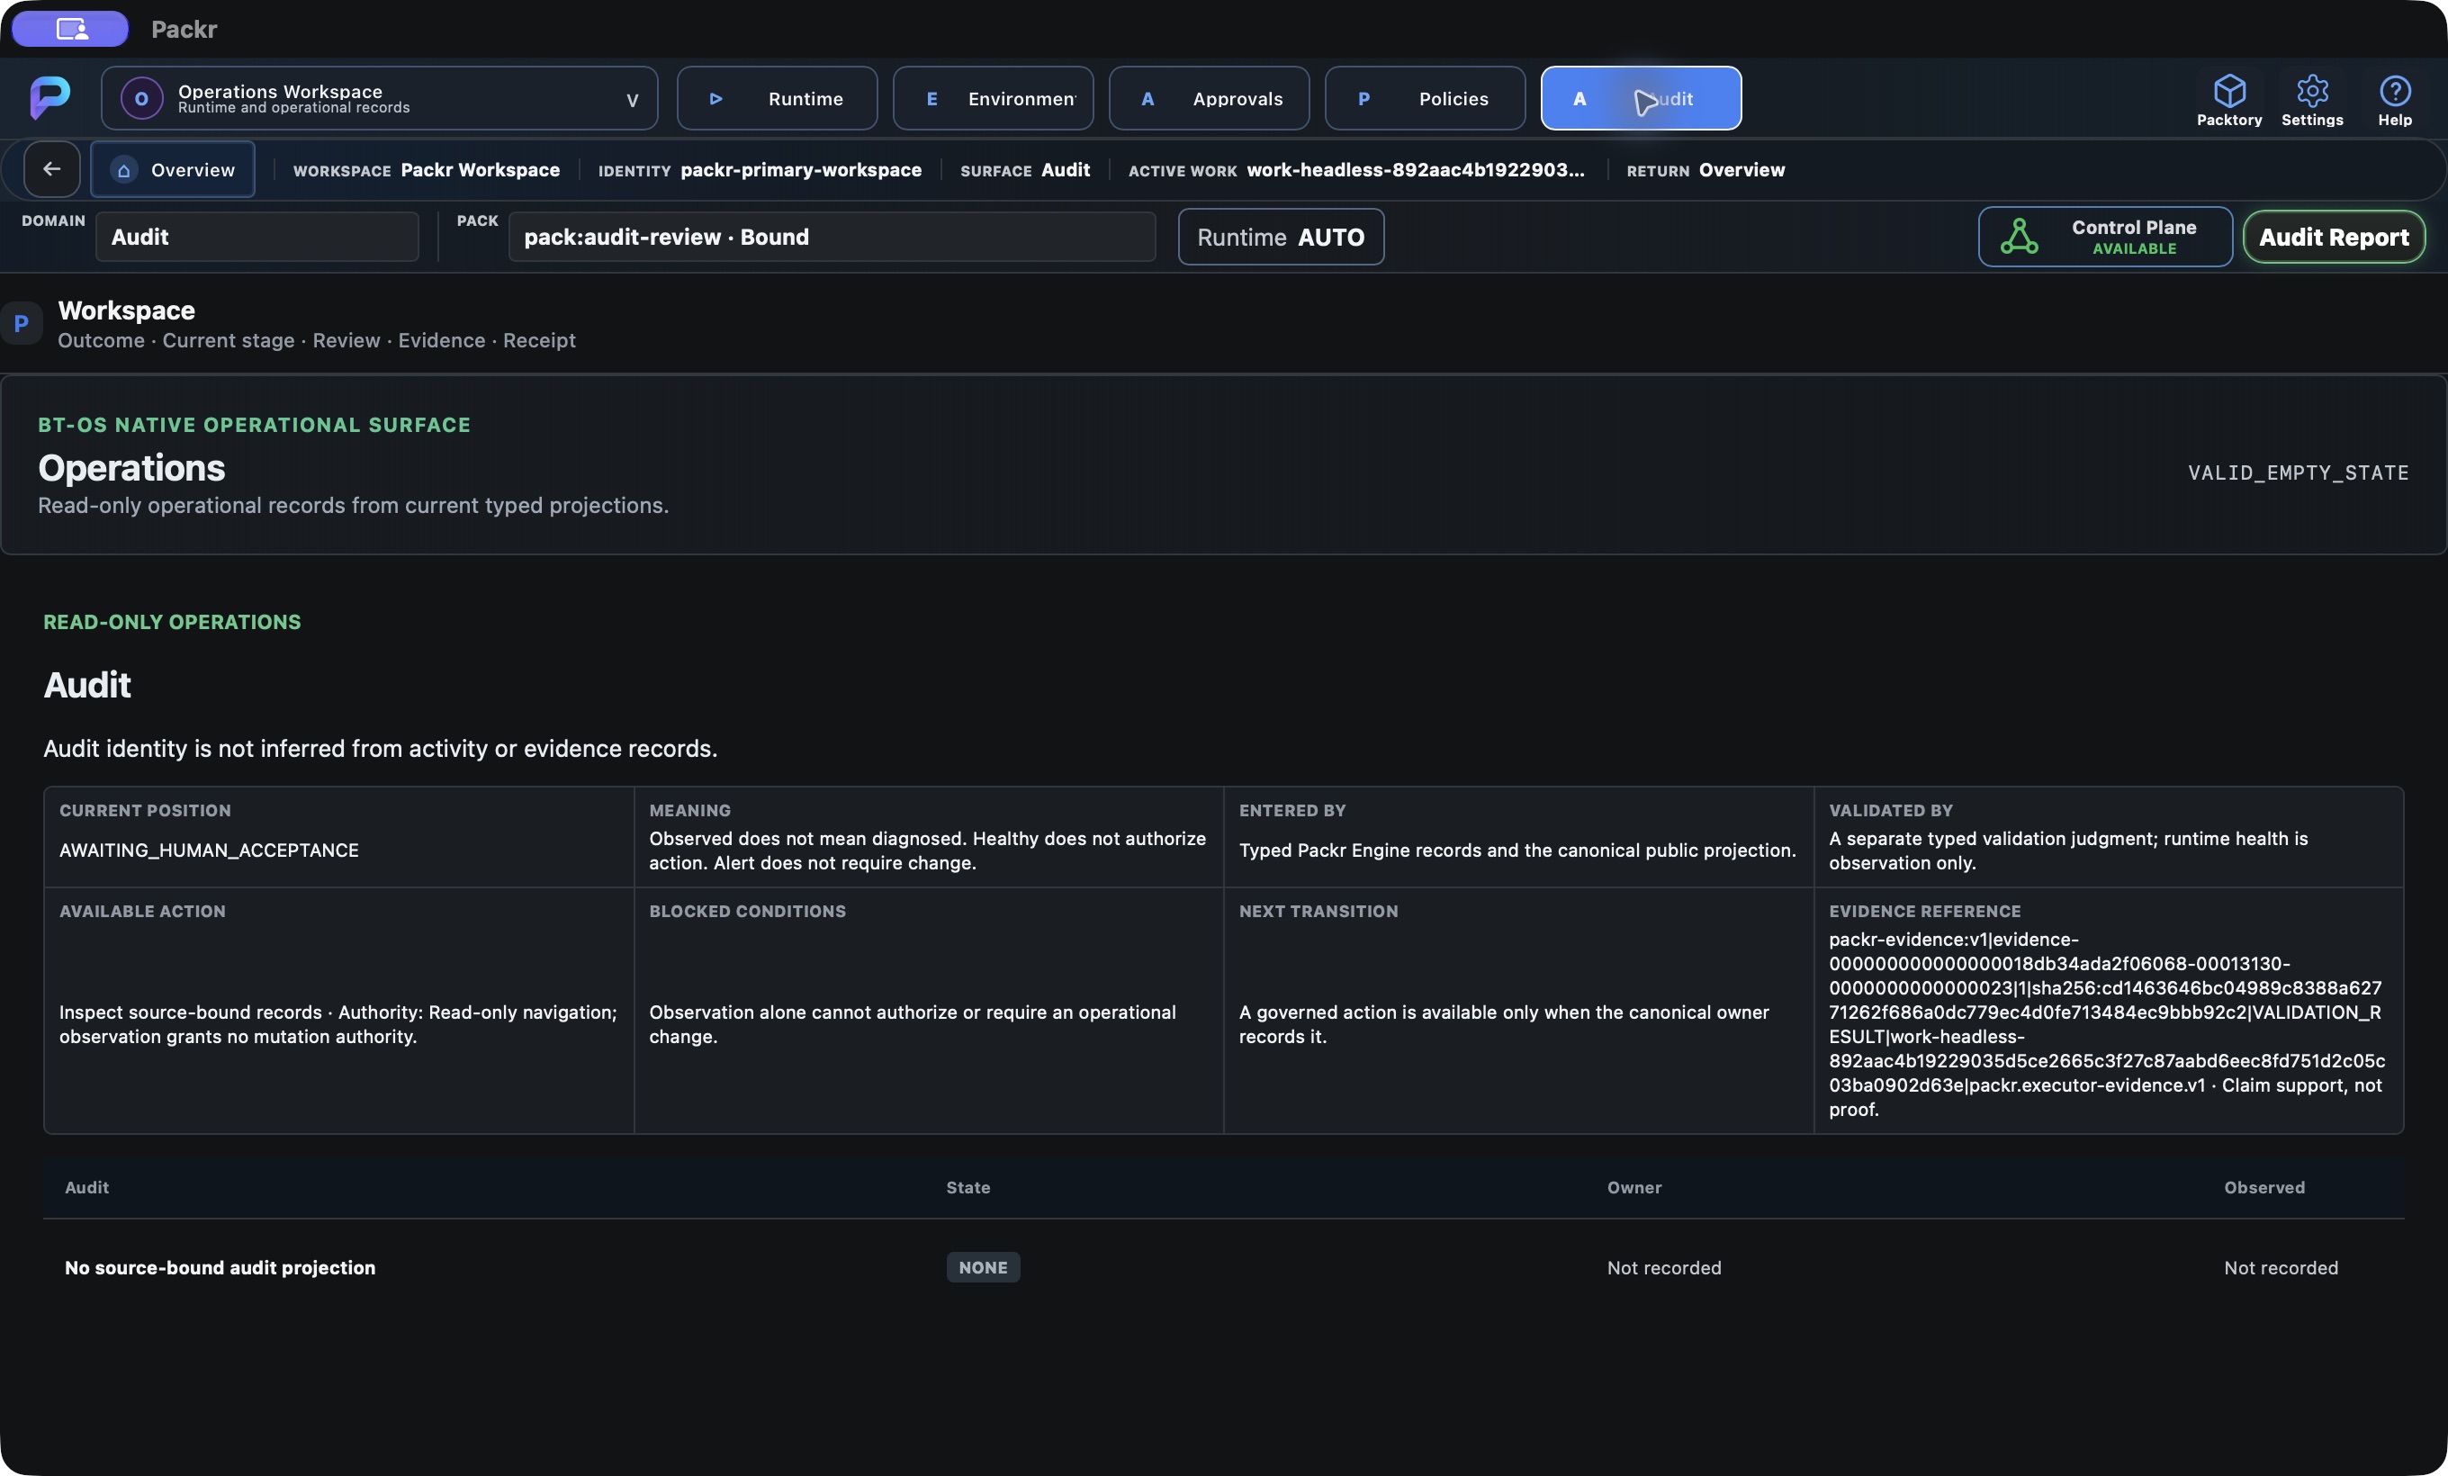Click the Observed column header
The width and height of the screenshot is (2448, 1476).
click(2263, 1187)
